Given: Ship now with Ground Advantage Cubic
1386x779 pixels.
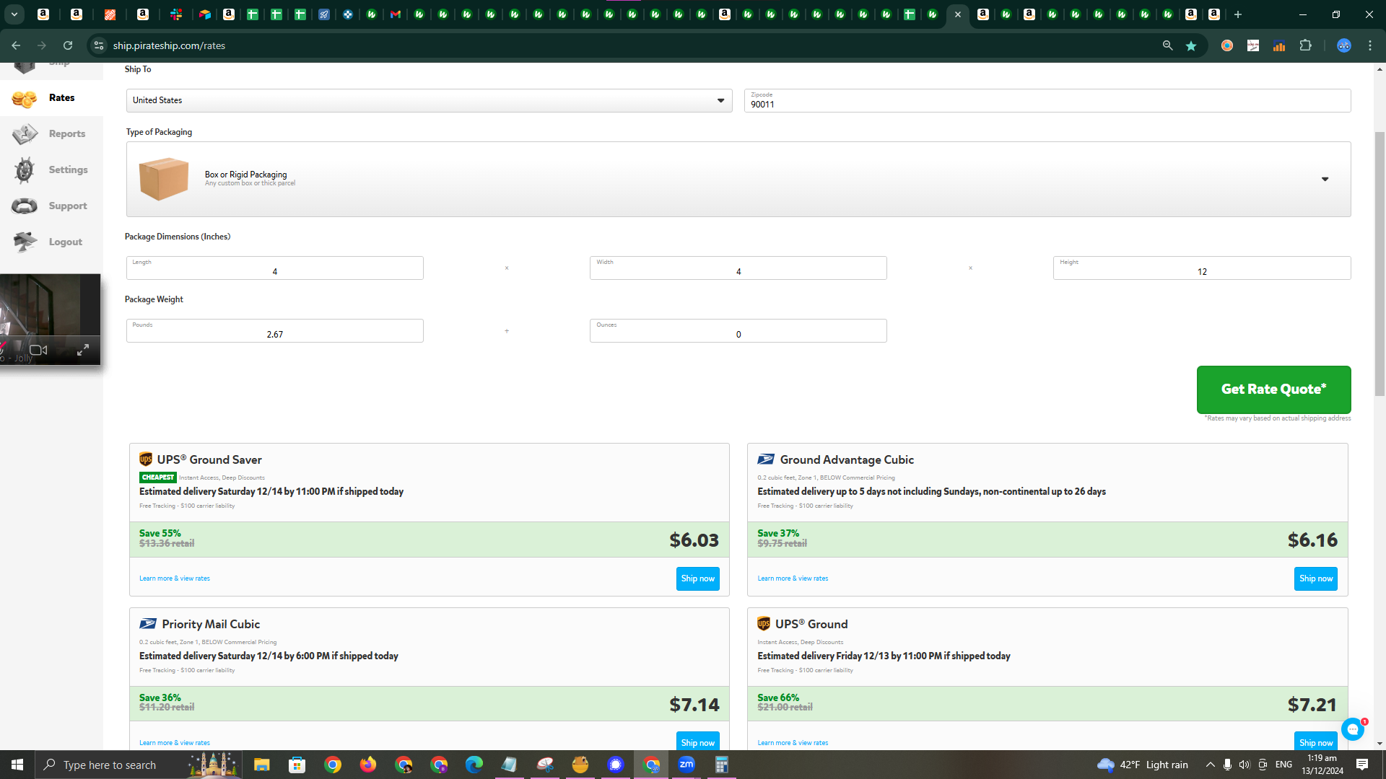Looking at the screenshot, I should [x=1316, y=578].
